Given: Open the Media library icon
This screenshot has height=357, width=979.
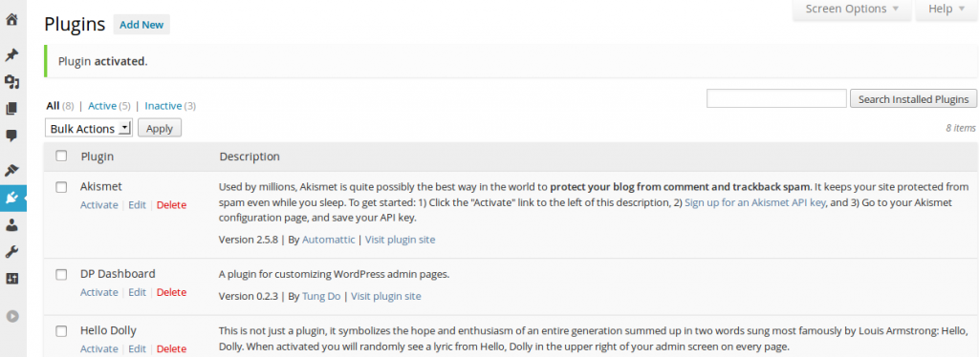Looking at the screenshot, I should point(11,82).
